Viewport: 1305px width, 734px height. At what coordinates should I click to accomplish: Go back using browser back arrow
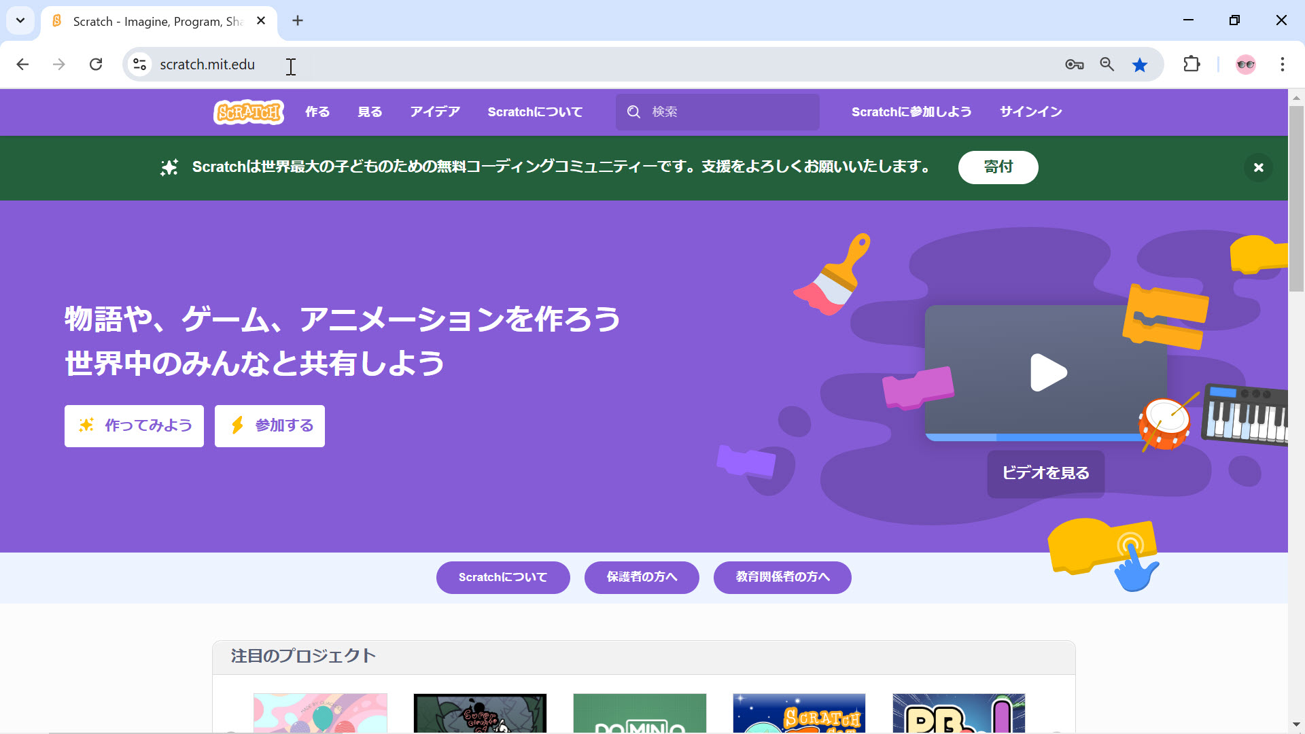22,65
